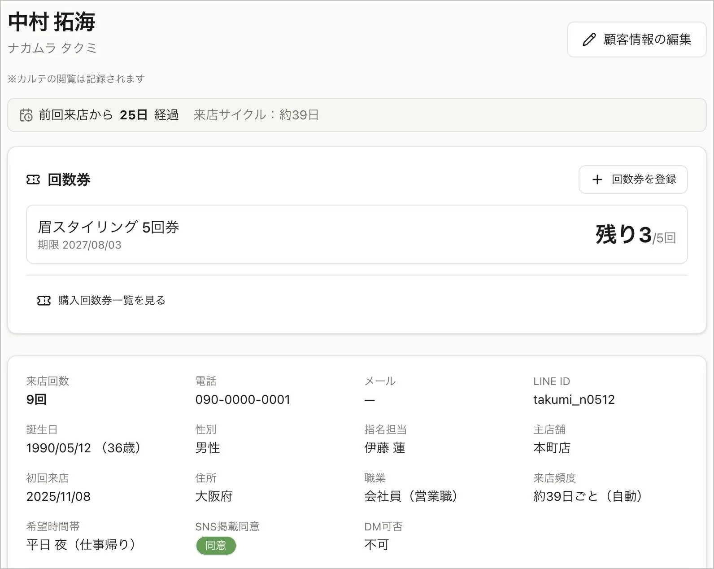Click the pencil icon beside 顧客情報の編集
This screenshot has width=714, height=569.
pyautogui.click(x=589, y=39)
